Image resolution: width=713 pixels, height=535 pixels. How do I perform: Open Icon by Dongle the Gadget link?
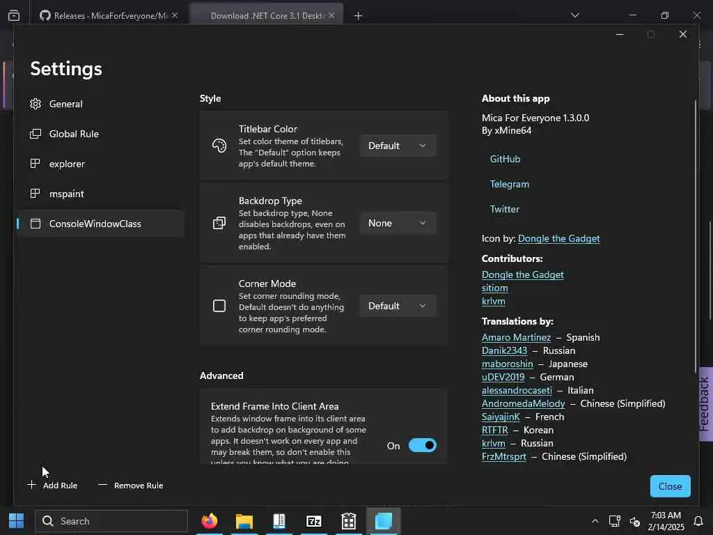[559, 238]
